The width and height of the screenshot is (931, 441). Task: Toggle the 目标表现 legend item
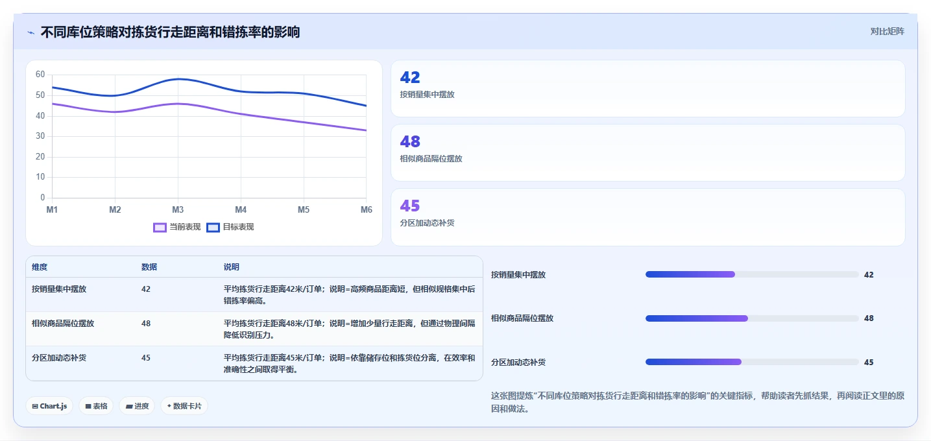pos(230,227)
